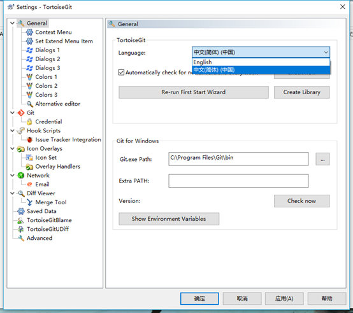Collapse the Diff Viewer tree node
The height and width of the screenshot is (313, 353).
12,193
